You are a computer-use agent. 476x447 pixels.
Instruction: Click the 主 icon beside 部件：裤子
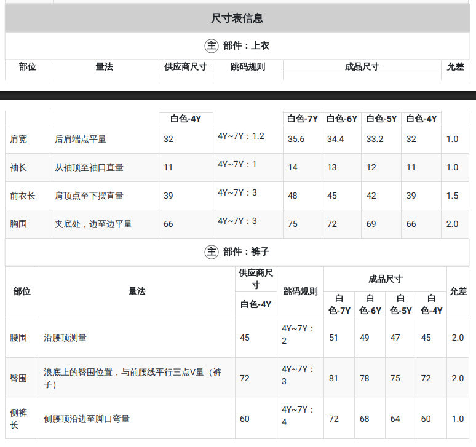click(212, 252)
